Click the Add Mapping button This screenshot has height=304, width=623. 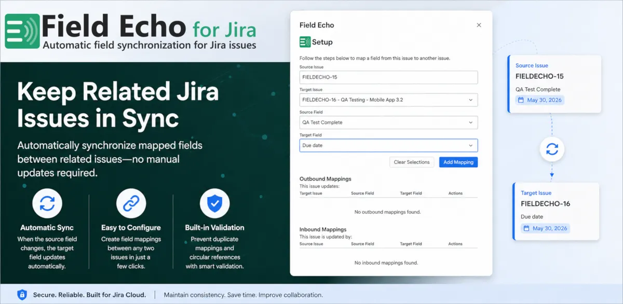click(x=458, y=162)
